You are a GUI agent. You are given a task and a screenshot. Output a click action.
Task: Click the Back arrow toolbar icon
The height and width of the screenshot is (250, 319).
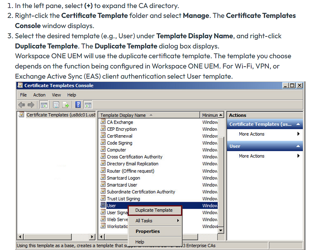(22, 105)
